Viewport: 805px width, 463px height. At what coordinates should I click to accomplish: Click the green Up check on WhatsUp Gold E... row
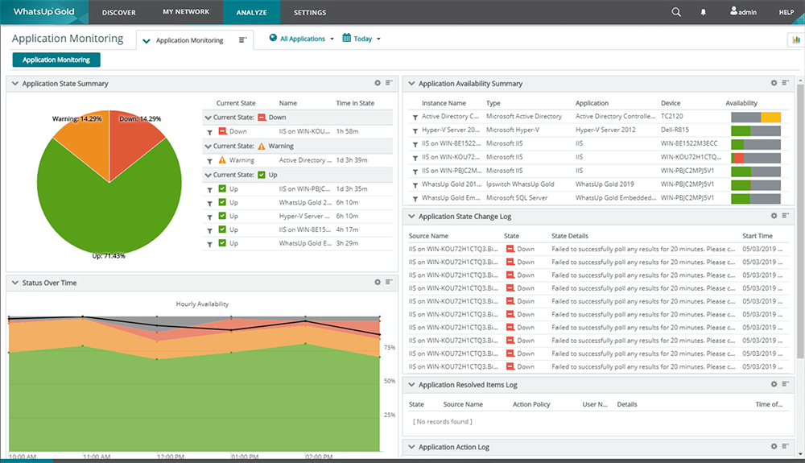click(222, 243)
